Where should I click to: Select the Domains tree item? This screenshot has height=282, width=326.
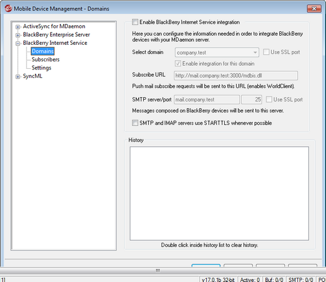click(42, 51)
